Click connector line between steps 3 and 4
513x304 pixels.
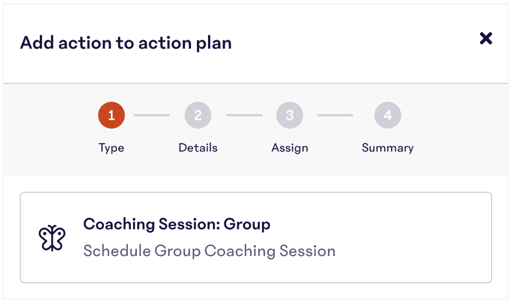pos(335,115)
